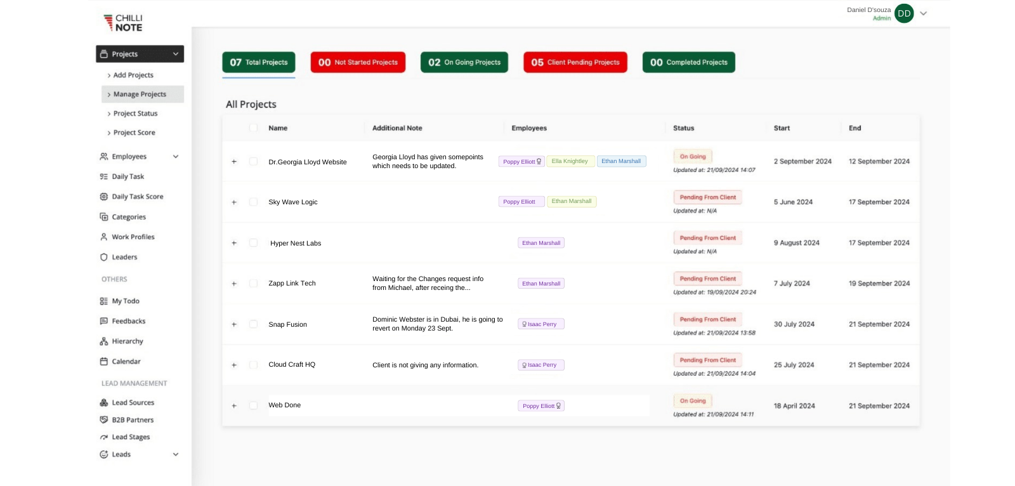
Task: Click the On Going status badge for Web Done
Action: (x=693, y=401)
